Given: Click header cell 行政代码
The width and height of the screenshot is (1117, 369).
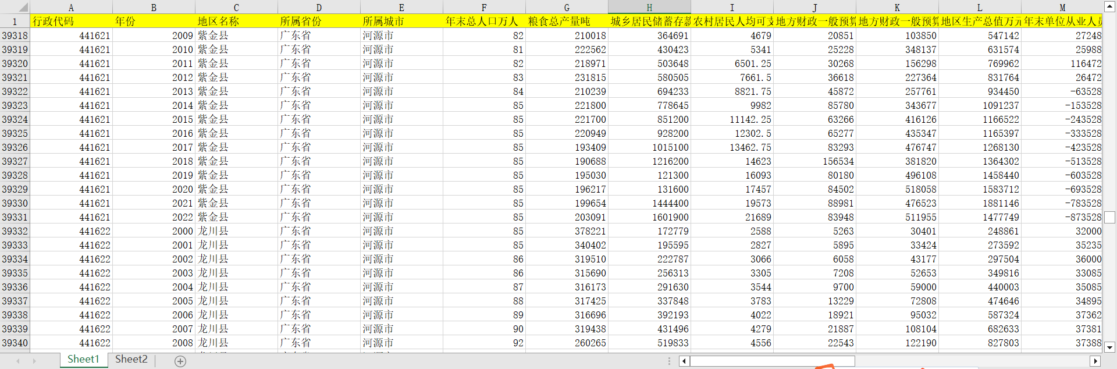Looking at the screenshot, I should click(x=71, y=21).
